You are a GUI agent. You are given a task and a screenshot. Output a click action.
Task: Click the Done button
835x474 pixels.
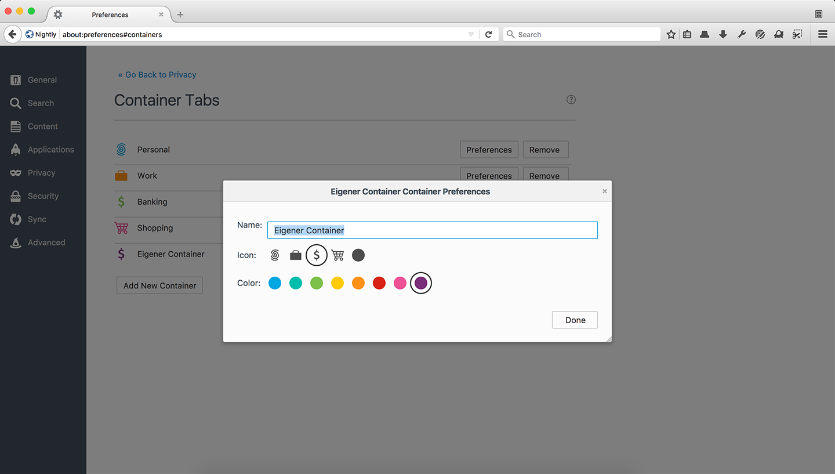coord(574,320)
